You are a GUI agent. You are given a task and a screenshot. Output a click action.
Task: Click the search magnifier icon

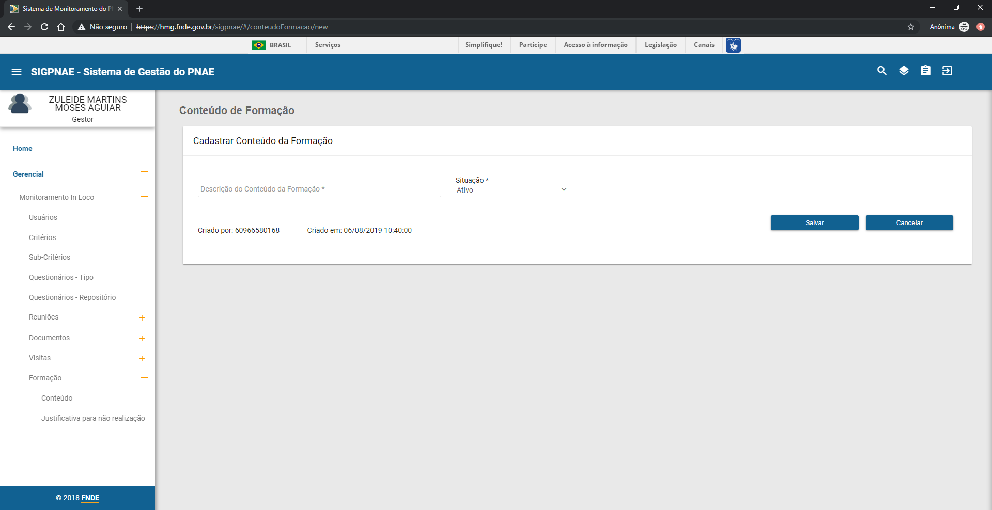881,71
